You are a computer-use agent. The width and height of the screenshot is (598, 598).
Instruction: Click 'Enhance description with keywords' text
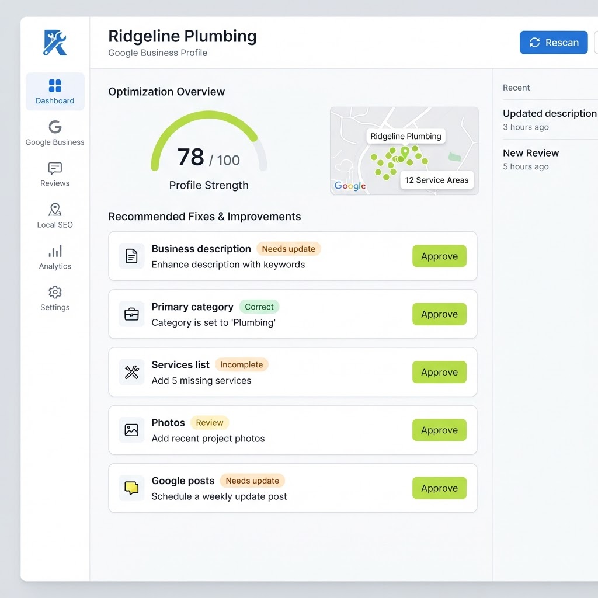pyautogui.click(x=228, y=265)
